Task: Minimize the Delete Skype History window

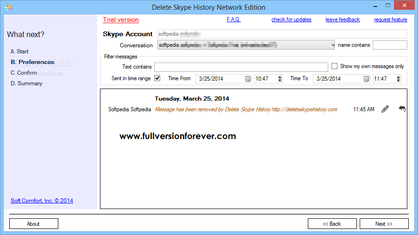Action: (375, 6)
